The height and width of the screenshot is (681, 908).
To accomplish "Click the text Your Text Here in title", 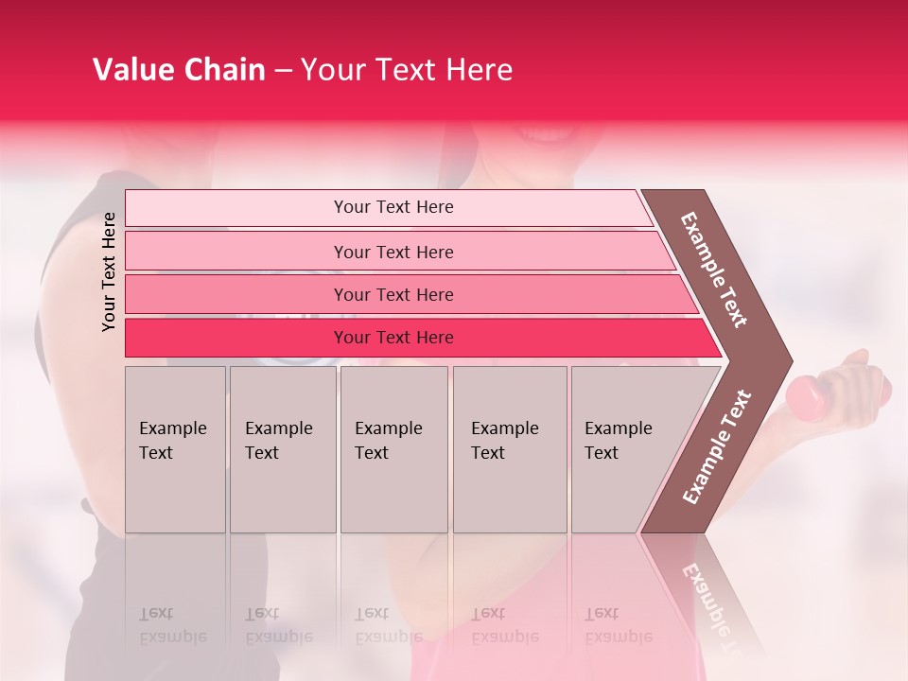I will click(407, 69).
